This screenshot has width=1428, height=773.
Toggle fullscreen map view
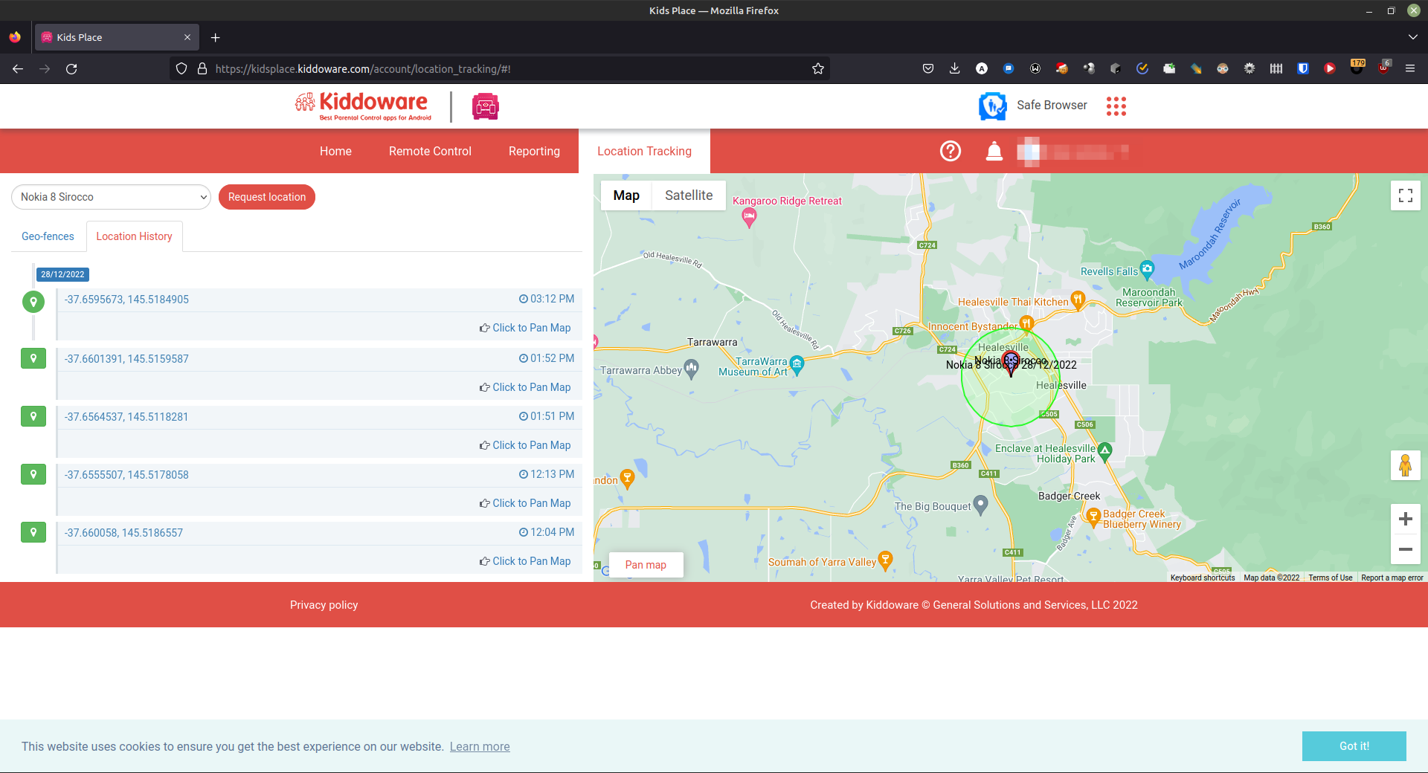[x=1406, y=195]
